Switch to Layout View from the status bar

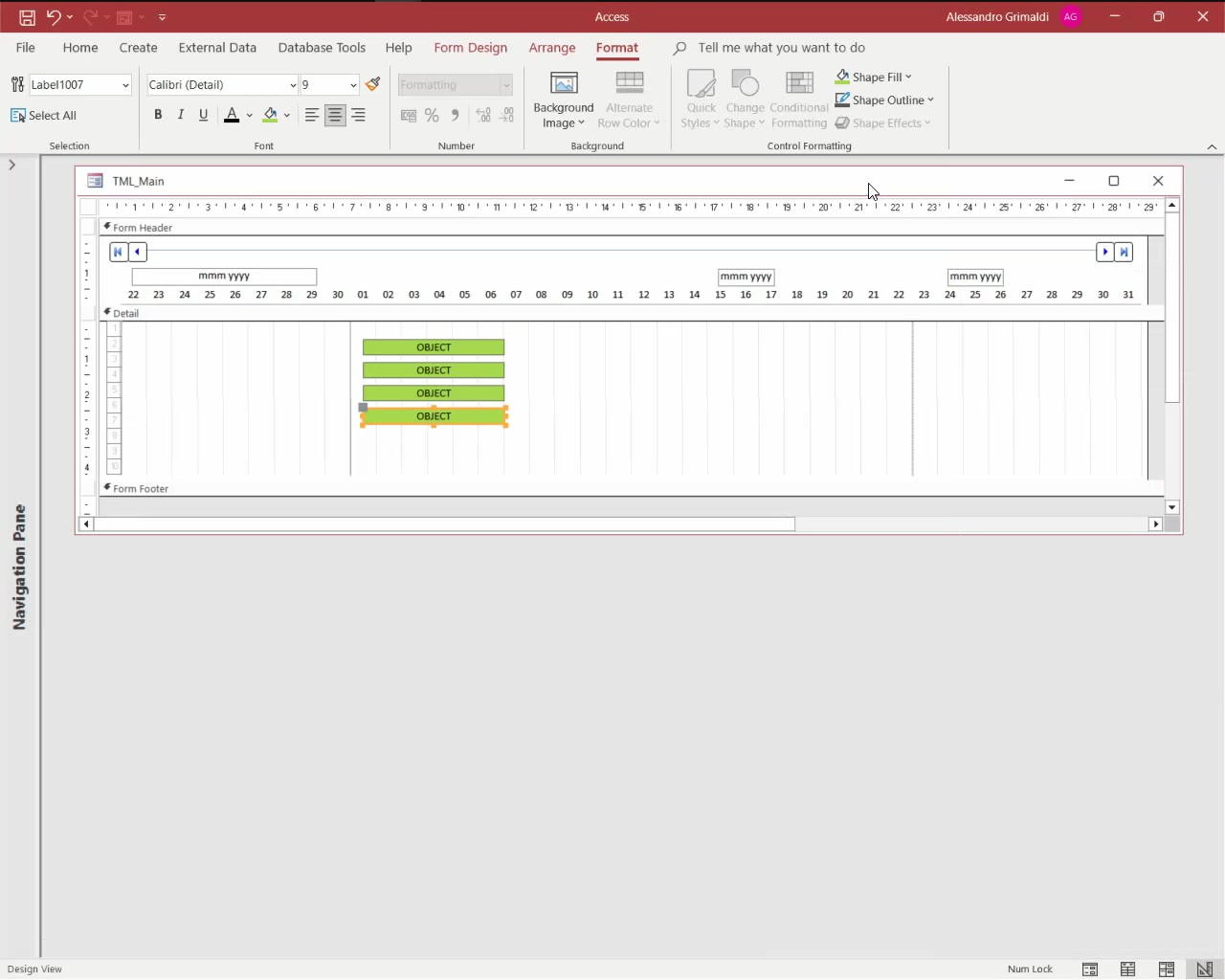(x=1167, y=969)
